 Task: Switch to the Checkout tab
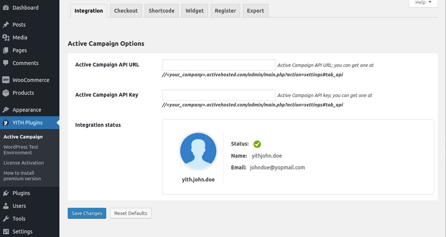tap(126, 11)
